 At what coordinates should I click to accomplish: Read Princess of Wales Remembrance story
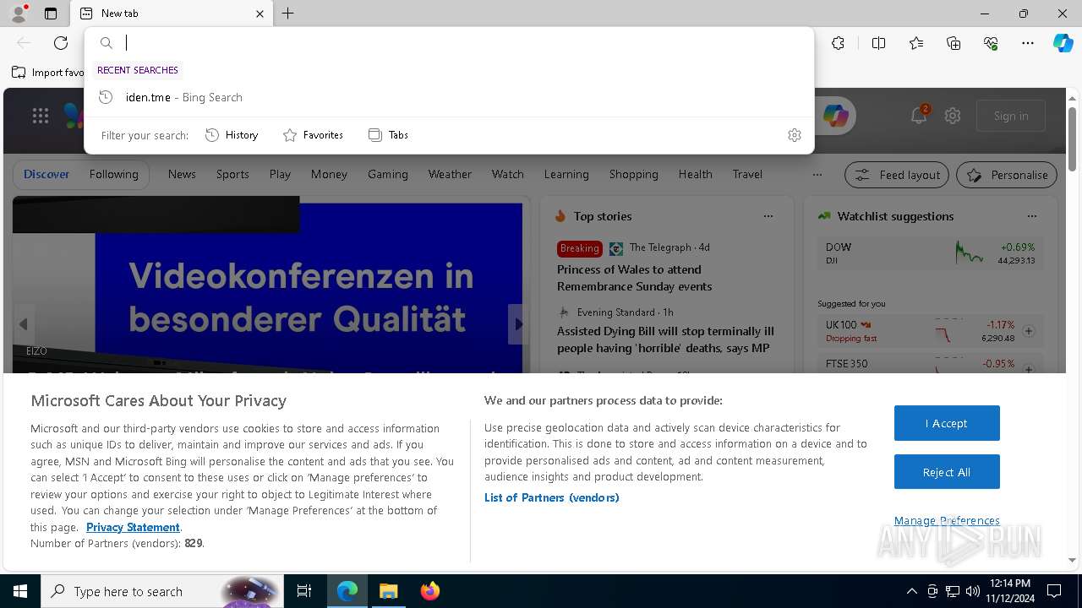pyautogui.click(x=635, y=278)
